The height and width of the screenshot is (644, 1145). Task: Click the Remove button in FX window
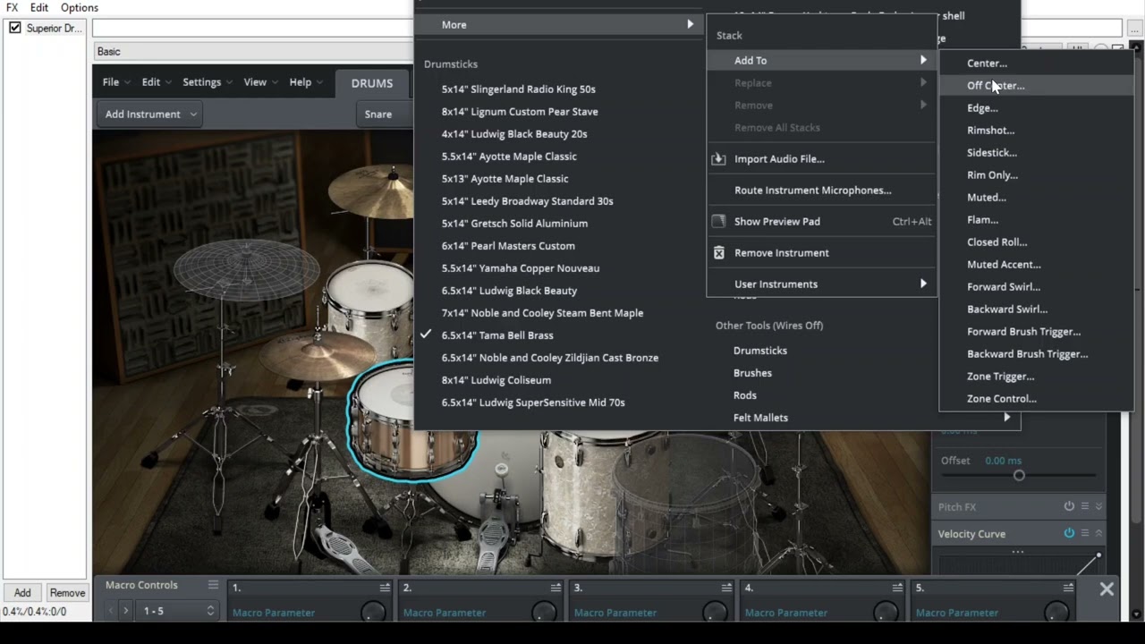67,592
